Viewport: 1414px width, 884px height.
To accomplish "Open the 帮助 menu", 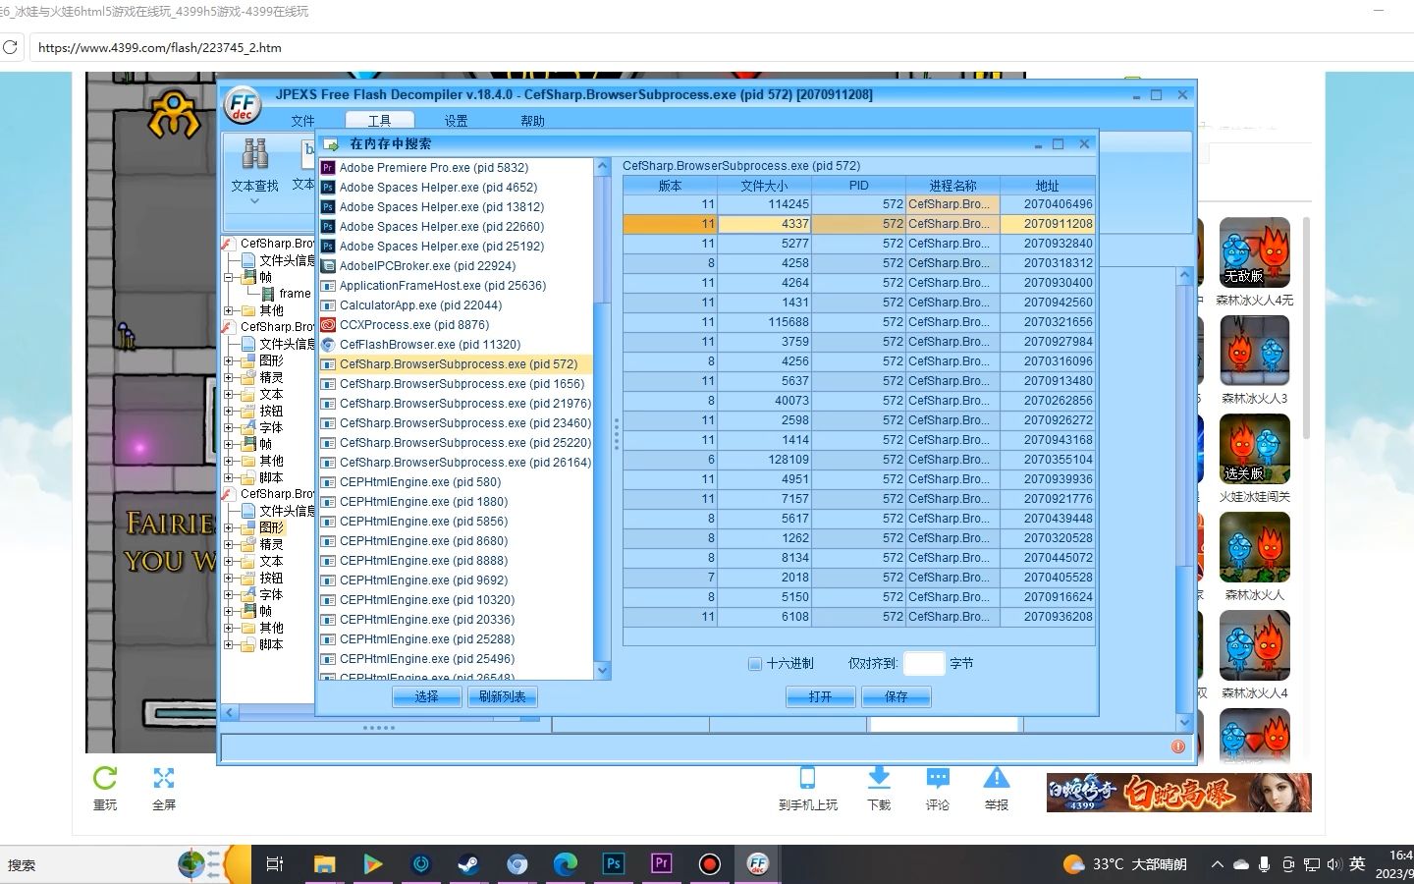I will (x=532, y=121).
